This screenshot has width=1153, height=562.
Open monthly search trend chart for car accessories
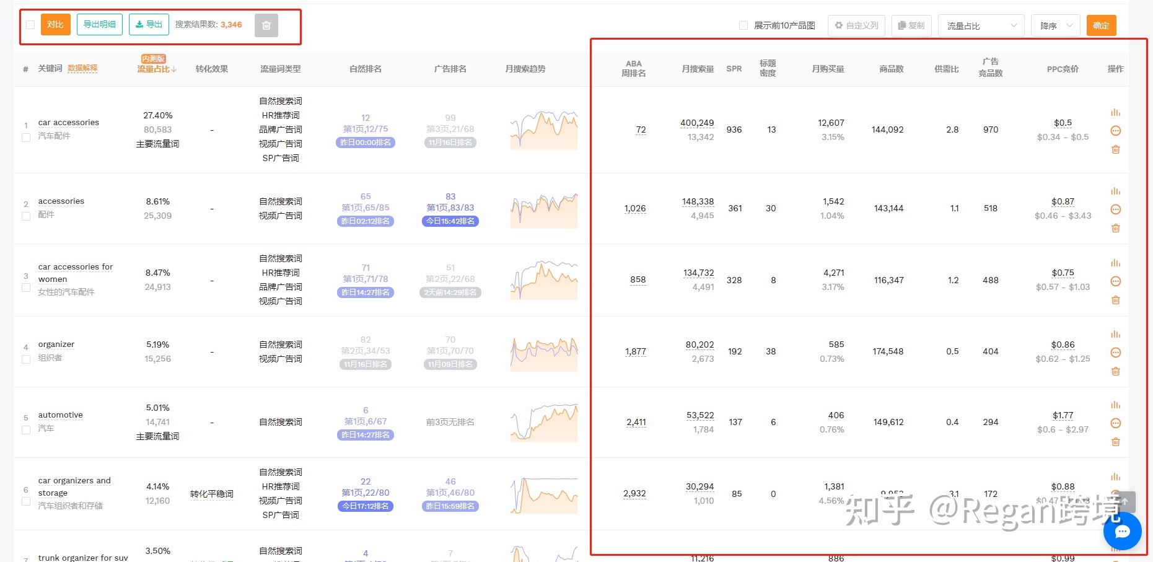(543, 130)
